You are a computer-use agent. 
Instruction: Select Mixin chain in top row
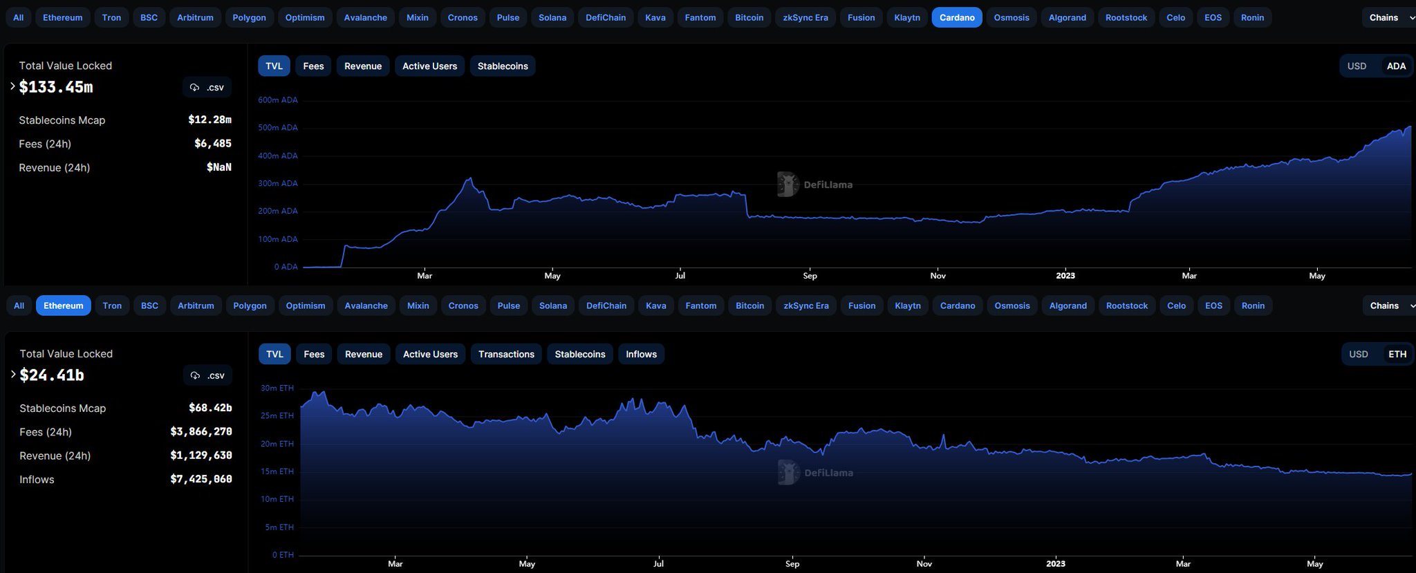pyautogui.click(x=417, y=17)
